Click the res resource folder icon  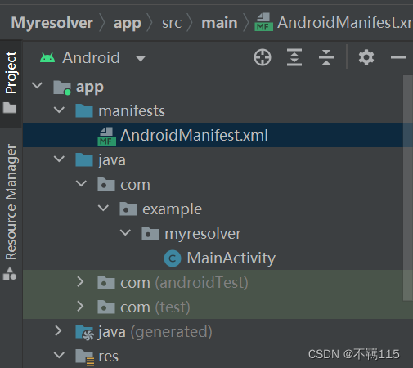[x=84, y=357]
